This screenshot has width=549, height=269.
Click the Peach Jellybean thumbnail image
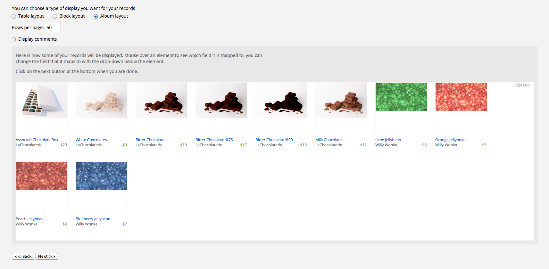point(42,176)
